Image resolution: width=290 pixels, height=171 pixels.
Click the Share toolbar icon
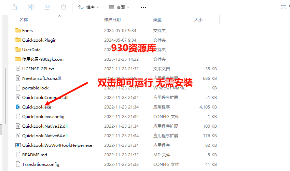click(x=47, y=8)
